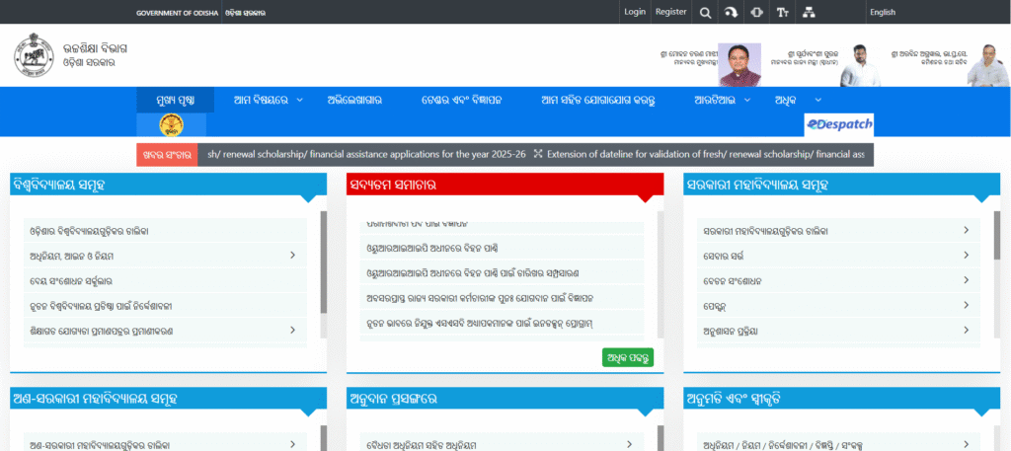Expand the ଅଧିନିୟମ, ଆଇନ ଓ ନିୟମ row chevron
The image size is (1011, 451).
(292, 256)
